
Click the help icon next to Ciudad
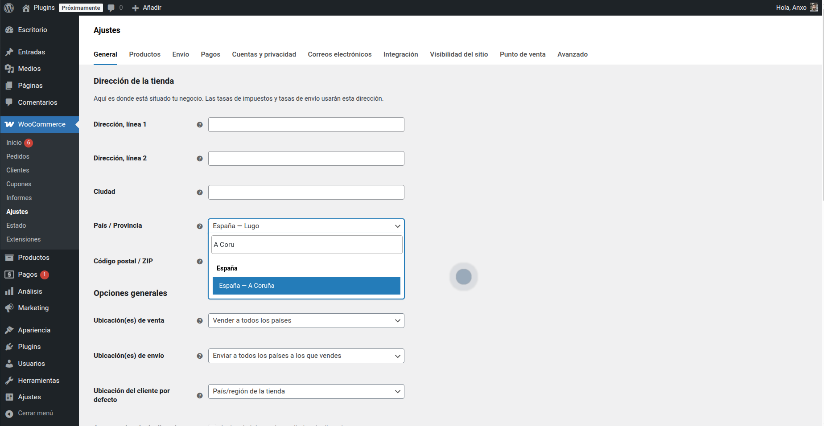click(x=199, y=192)
